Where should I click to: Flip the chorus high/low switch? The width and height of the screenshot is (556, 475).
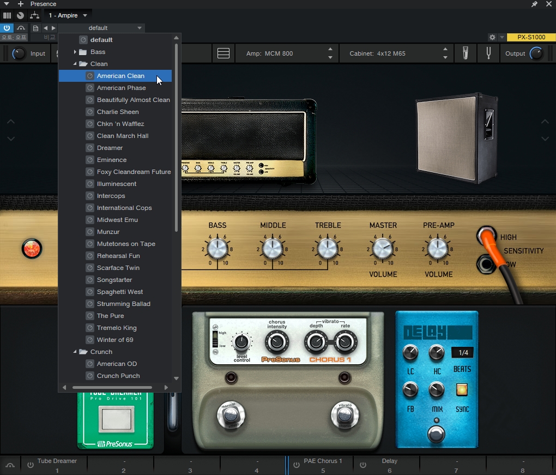click(x=215, y=339)
